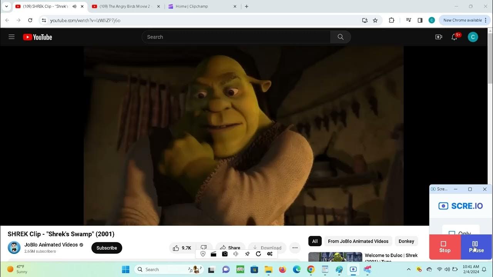
Task: Click the loop arrow icon in floating toolbar
Action: point(258,254)
